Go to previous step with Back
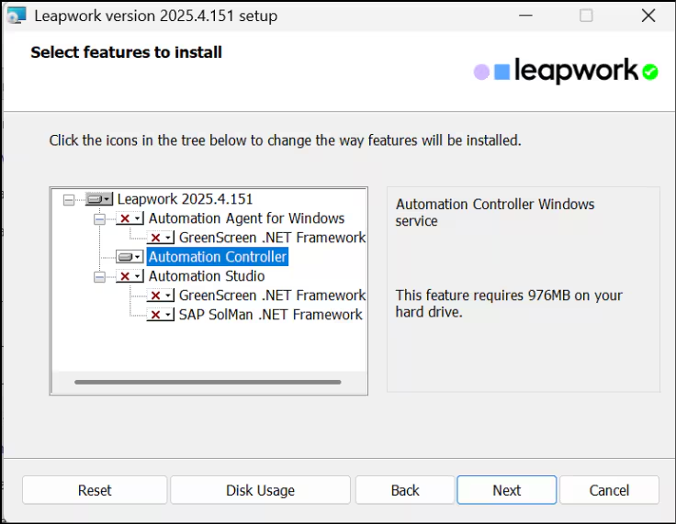Screen dimensions: 676x524 (x=405, y=490)
